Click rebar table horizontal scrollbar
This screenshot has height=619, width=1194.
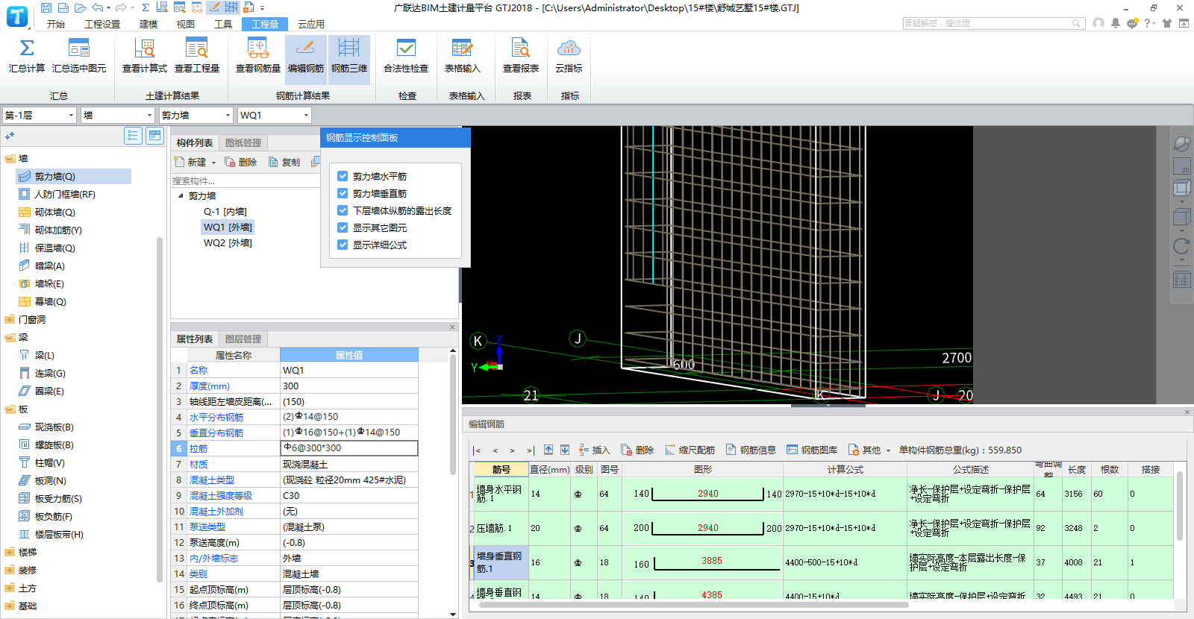[693, 605]
